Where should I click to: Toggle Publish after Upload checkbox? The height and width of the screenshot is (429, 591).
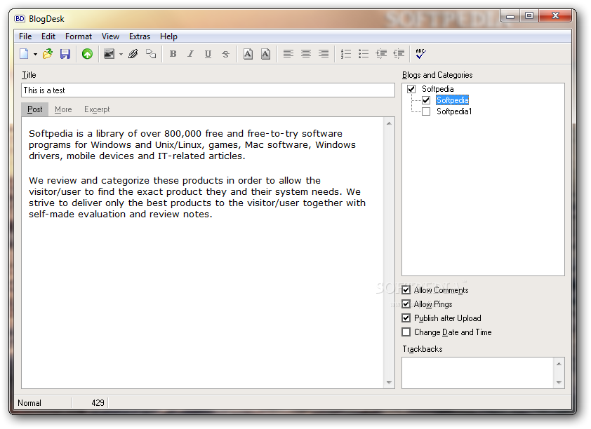[406, 318]
